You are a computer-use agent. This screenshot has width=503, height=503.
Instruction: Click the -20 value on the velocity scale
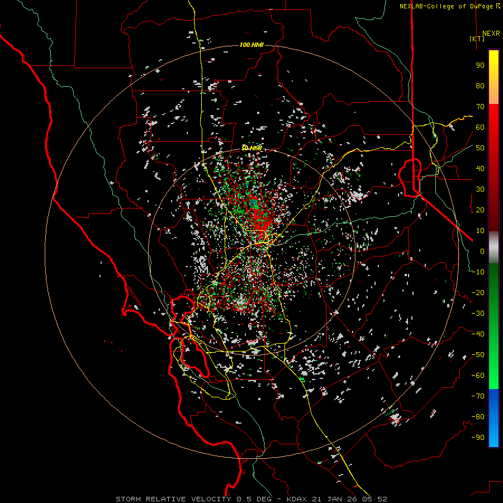pos(478,293)
